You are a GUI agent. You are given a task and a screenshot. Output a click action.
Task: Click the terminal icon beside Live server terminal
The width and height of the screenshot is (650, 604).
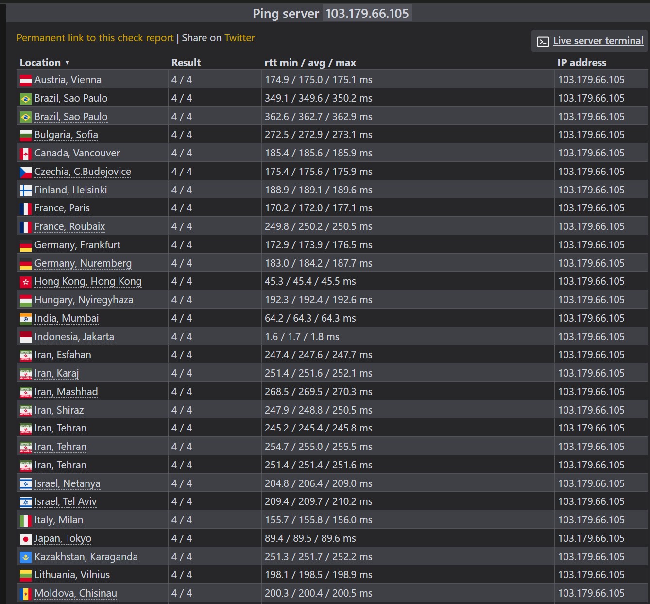[543, 42]
